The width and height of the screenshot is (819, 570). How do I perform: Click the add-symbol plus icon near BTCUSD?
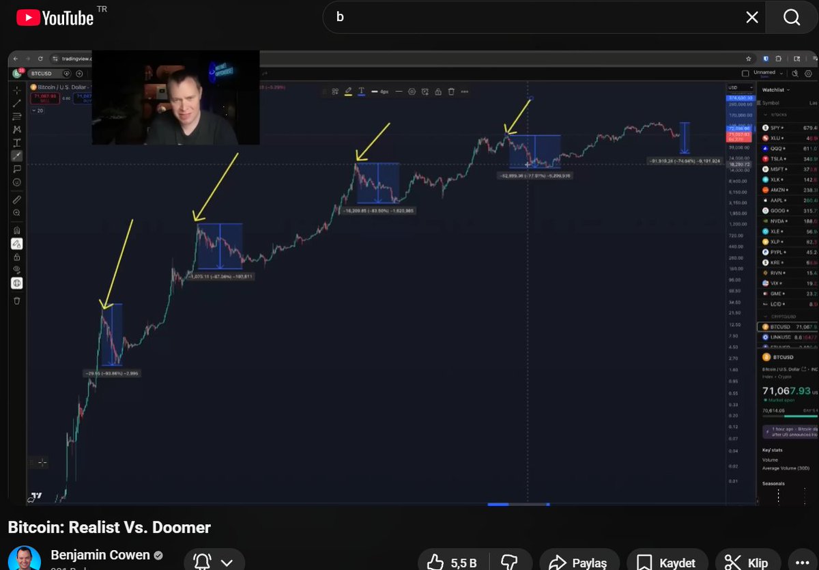coord(79,74)
